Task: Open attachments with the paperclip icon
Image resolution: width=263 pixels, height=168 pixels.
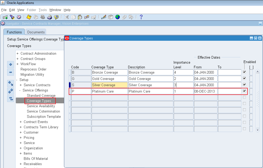Action: coord(124,17)
